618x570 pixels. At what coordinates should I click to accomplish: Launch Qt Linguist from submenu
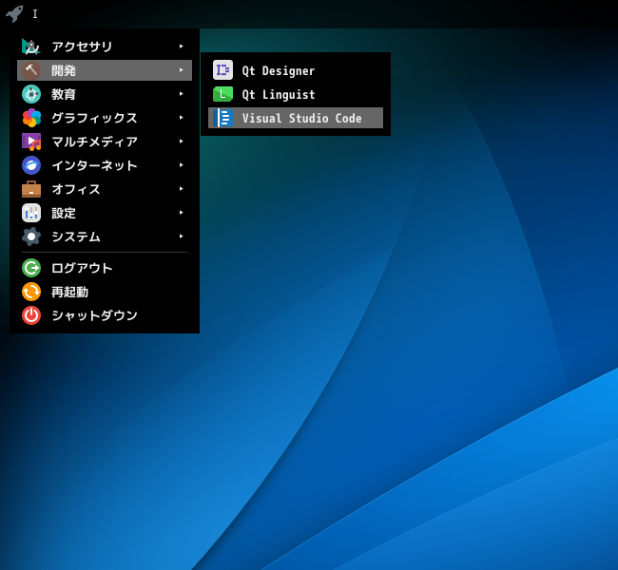click(x=296, y=94)
